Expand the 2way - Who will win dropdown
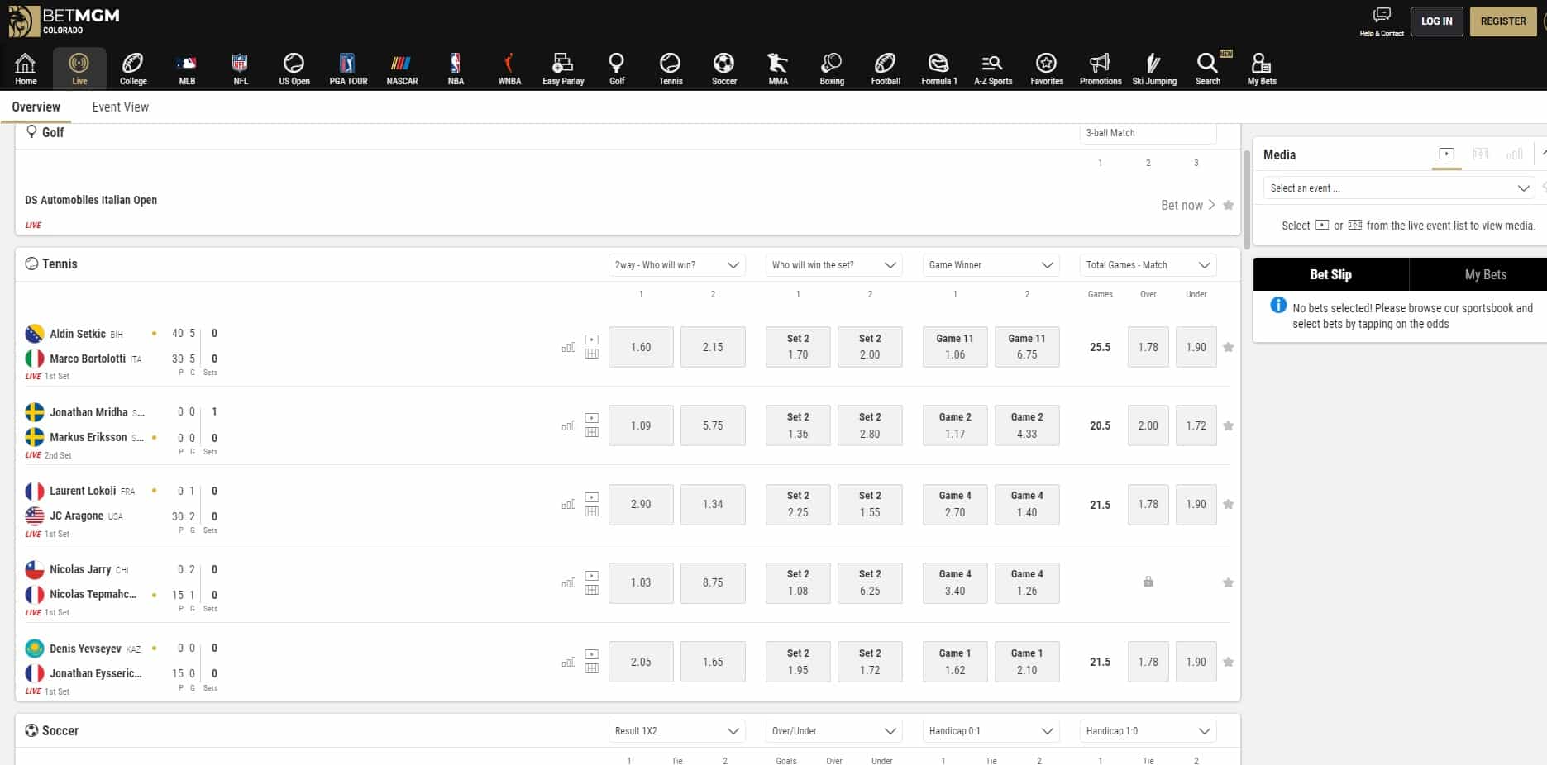Image resolution: width=1547 pixels, height=765 pixels. (676, 265)
